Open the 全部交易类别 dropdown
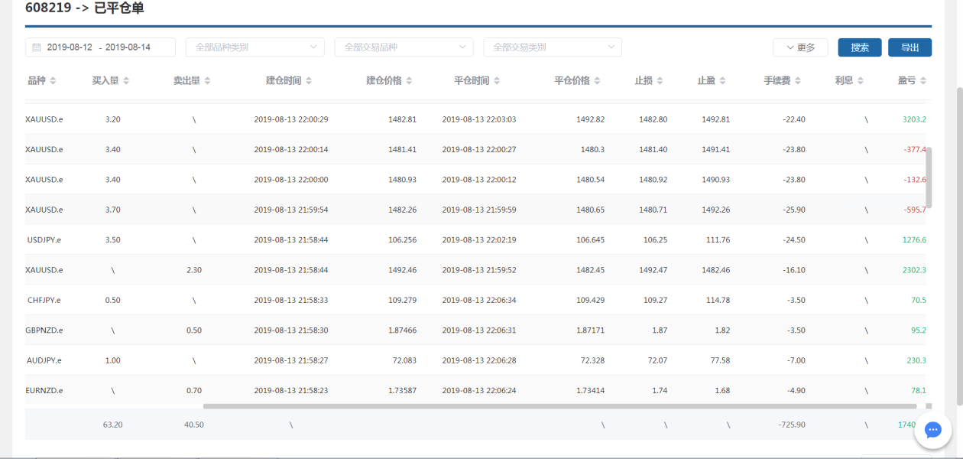Viewport: 963px width, 459px height. pos(553,47)
